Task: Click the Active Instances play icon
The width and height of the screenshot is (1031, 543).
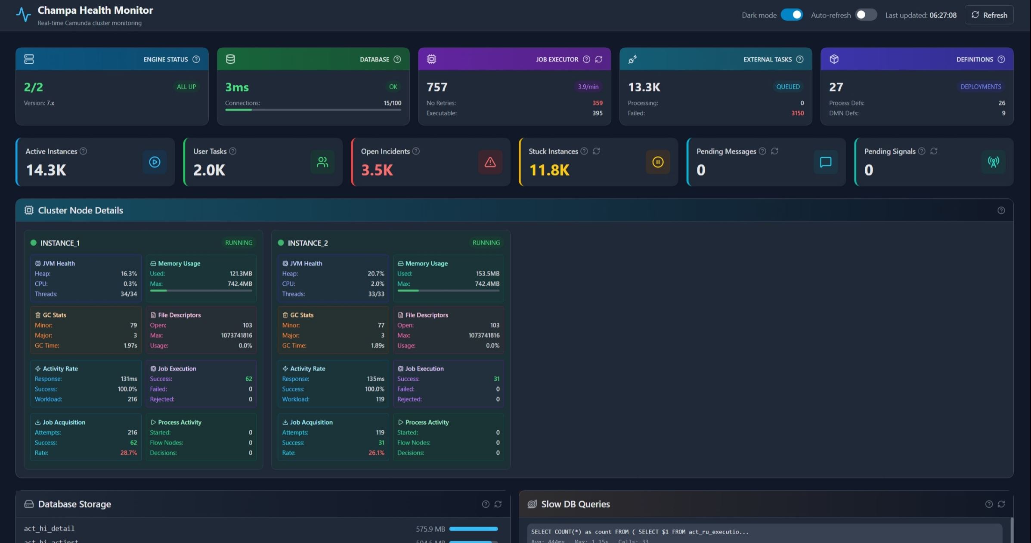Action: (155, 162)
